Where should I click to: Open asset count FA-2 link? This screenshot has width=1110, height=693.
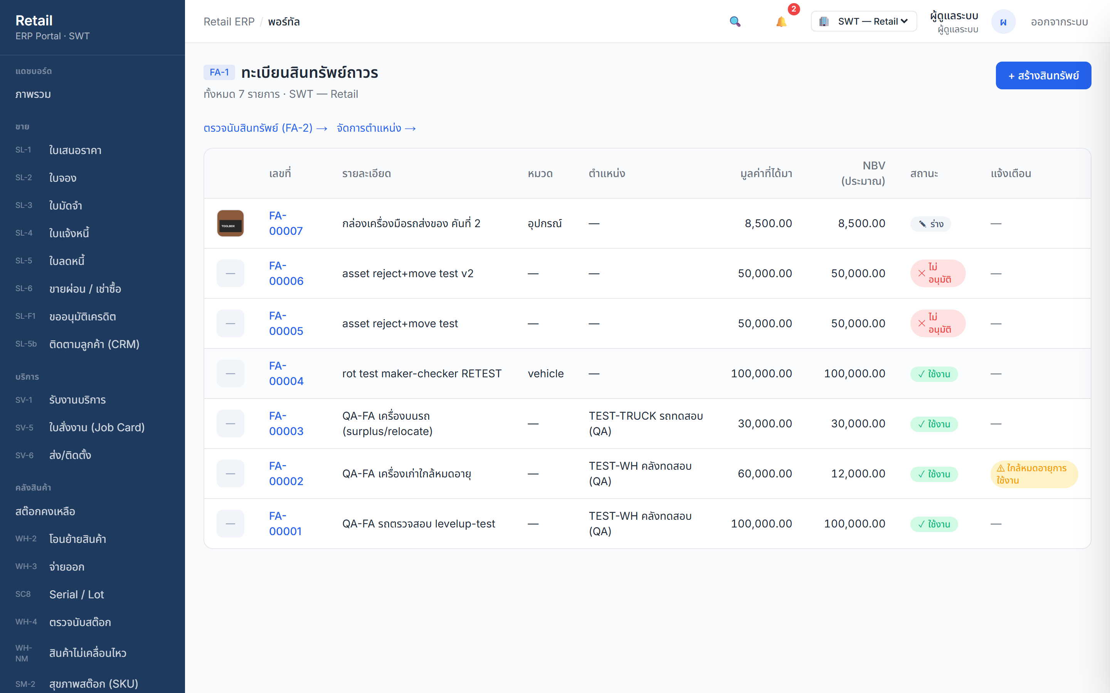tap(265, 128)
